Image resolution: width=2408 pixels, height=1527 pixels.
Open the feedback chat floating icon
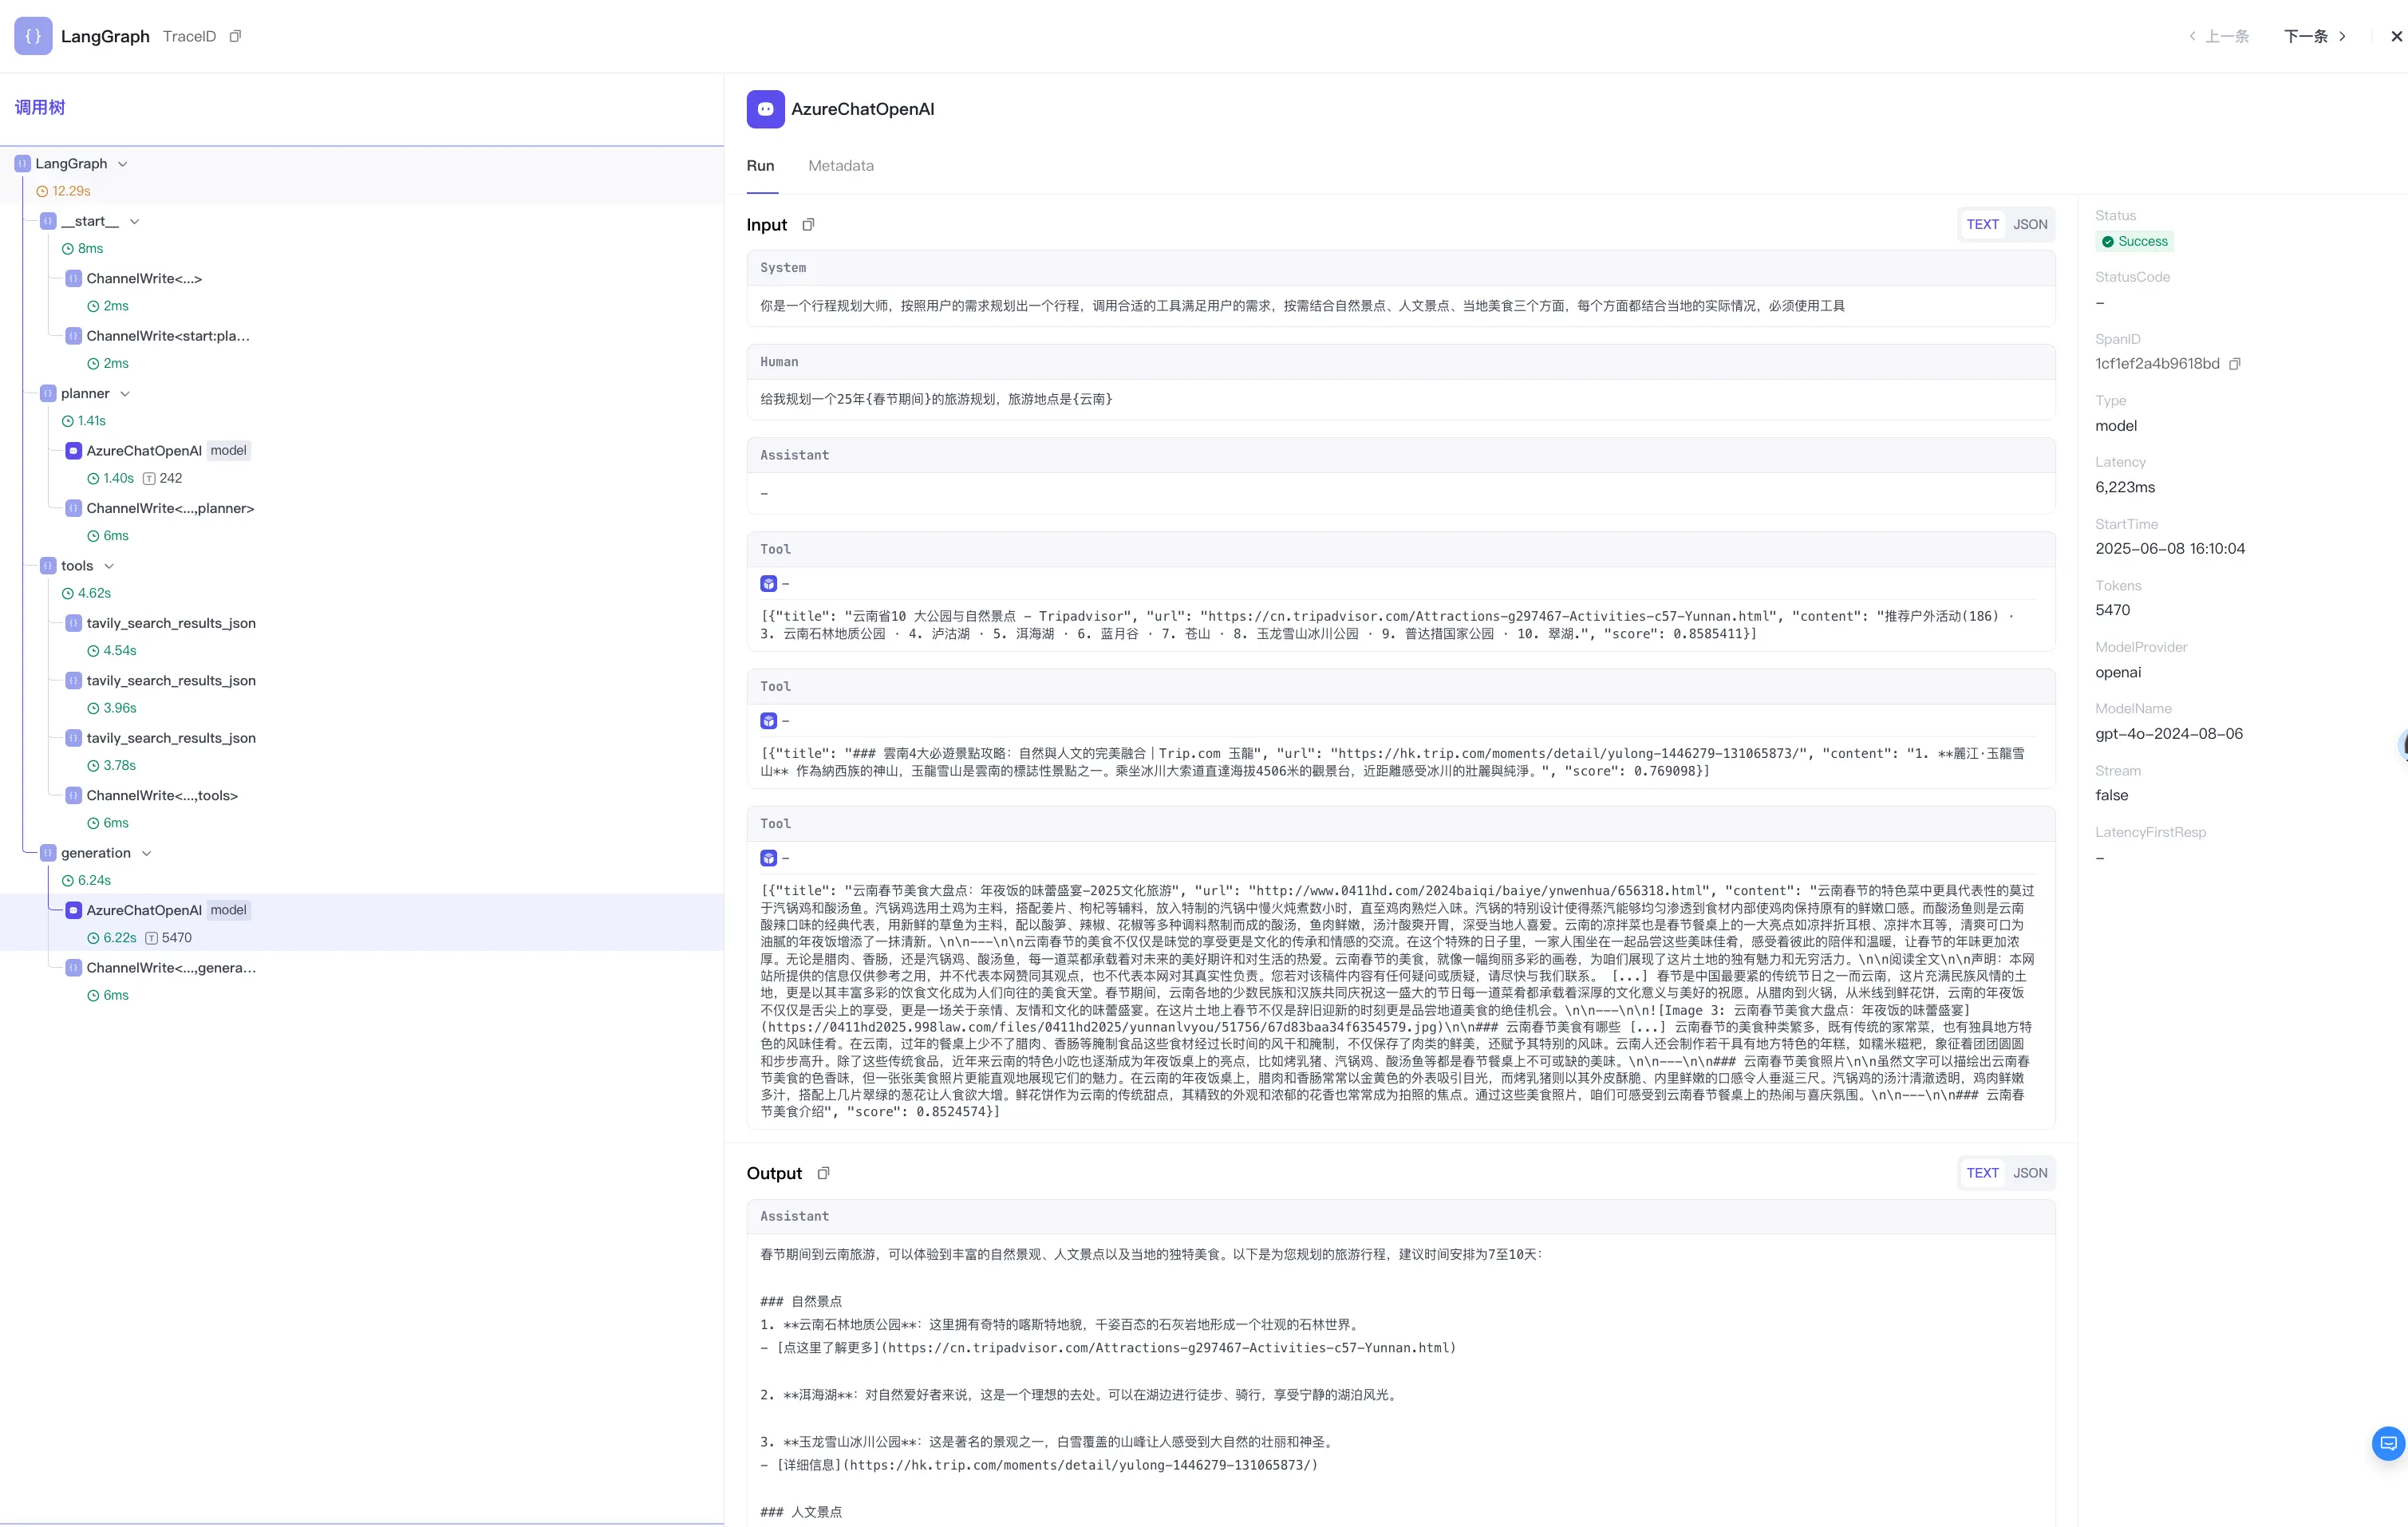click(x=2388, y=1443)
